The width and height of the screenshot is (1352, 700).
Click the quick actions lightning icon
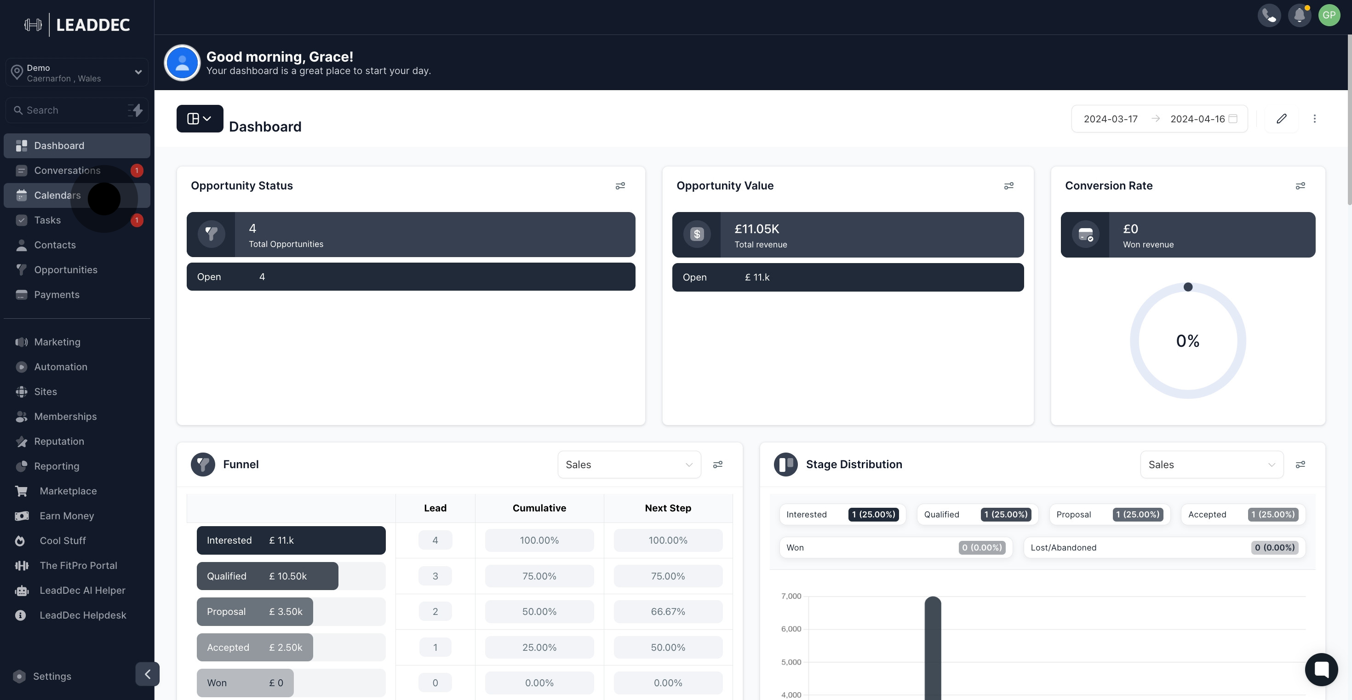click(x=135, y=110)
